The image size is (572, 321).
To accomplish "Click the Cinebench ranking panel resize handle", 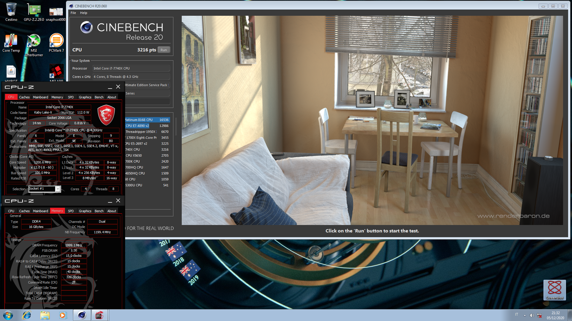I will coord(176,127).
